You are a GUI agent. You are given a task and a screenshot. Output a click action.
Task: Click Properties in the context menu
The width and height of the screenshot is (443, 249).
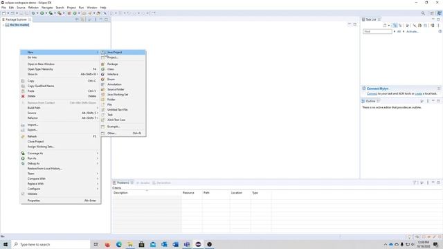click(60, 201)
